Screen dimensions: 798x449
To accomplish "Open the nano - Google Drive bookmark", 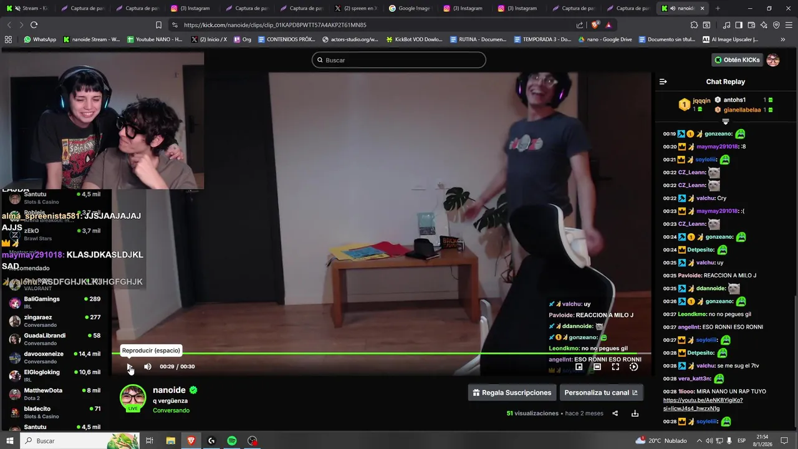I will coord(605,39).
